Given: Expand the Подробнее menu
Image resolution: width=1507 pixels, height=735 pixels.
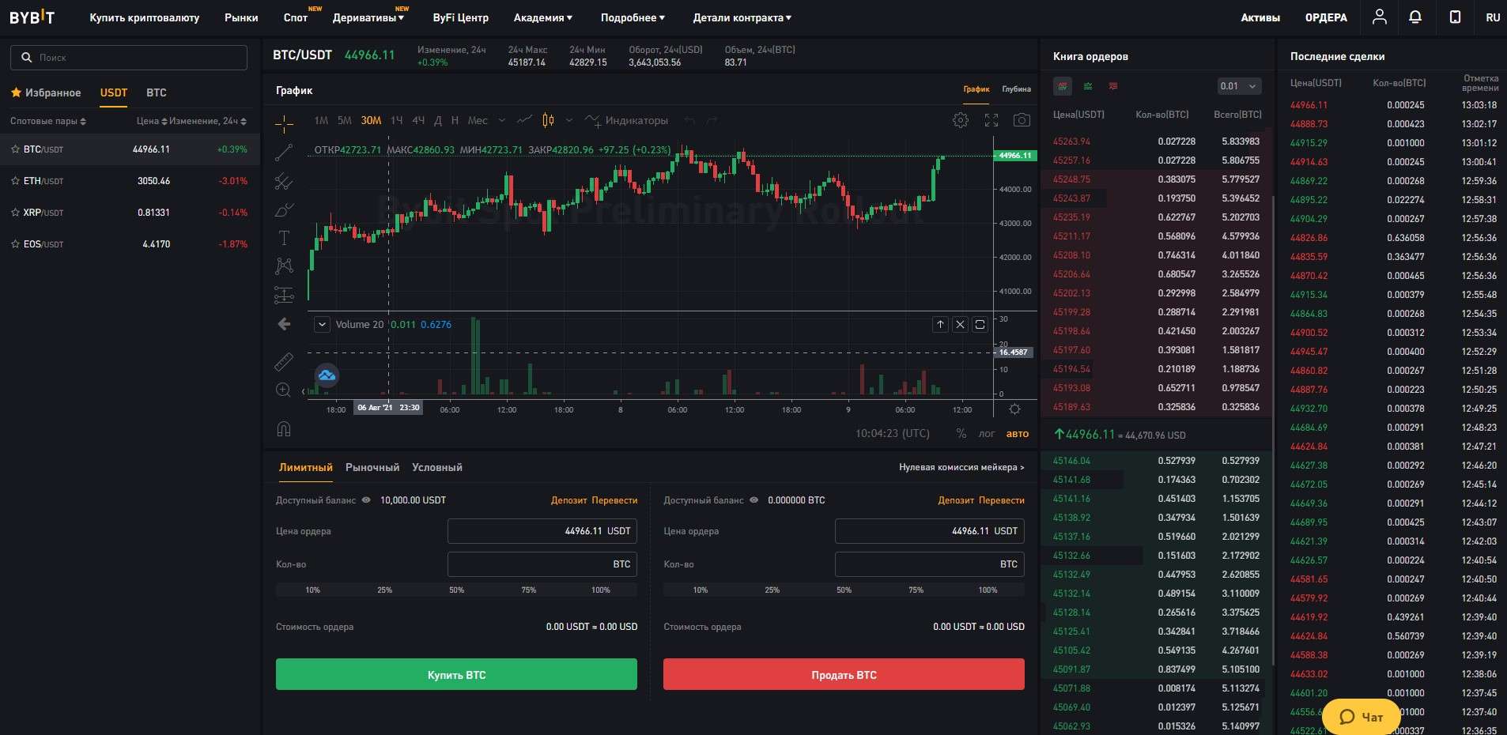Looking at the screenshot, I should pos(633,17).
